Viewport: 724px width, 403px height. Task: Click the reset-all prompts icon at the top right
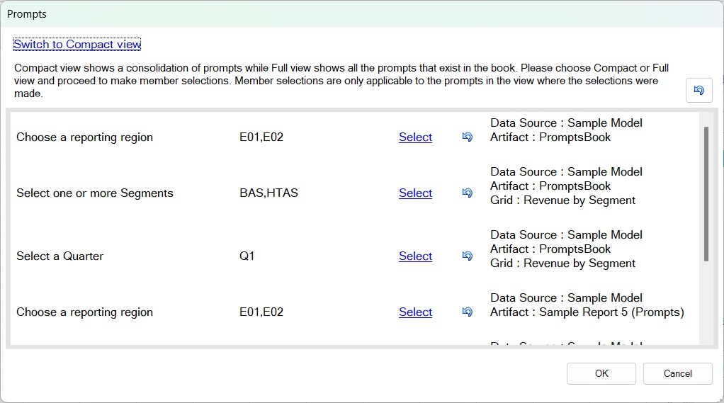(x=698, y=91)
